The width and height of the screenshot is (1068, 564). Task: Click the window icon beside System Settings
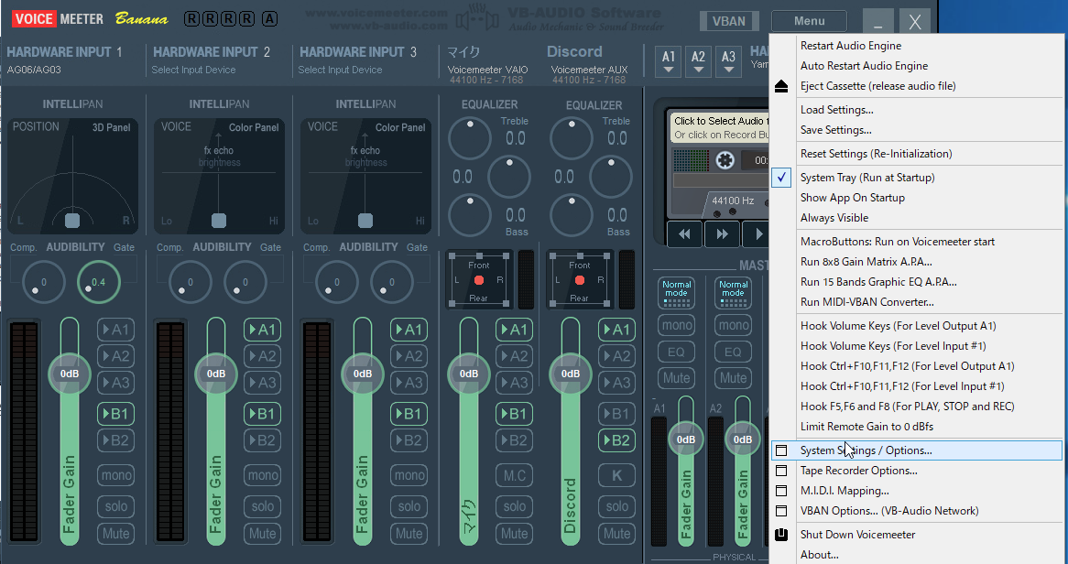click(x=781, y=450)
